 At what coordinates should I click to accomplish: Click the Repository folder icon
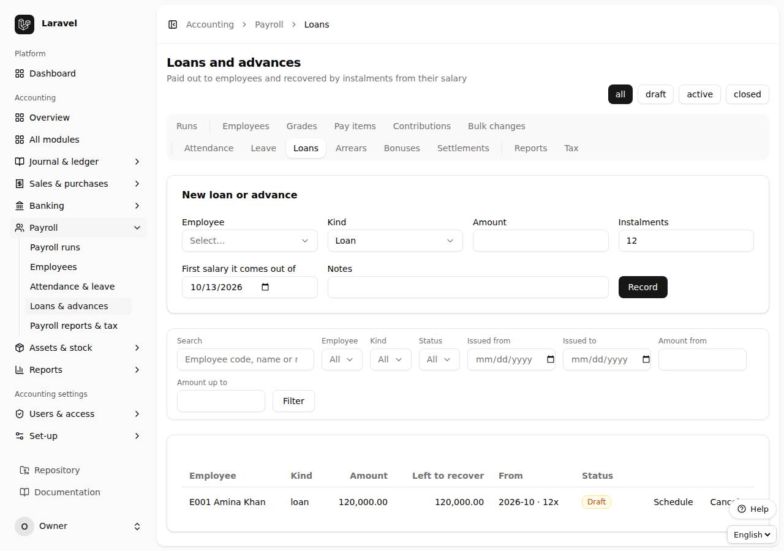point(24,470)
